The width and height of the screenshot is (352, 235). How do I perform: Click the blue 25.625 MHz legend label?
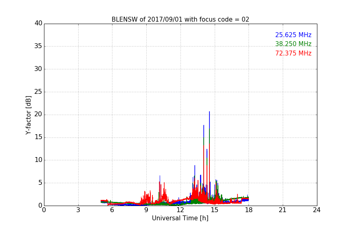tap(293, 35)
